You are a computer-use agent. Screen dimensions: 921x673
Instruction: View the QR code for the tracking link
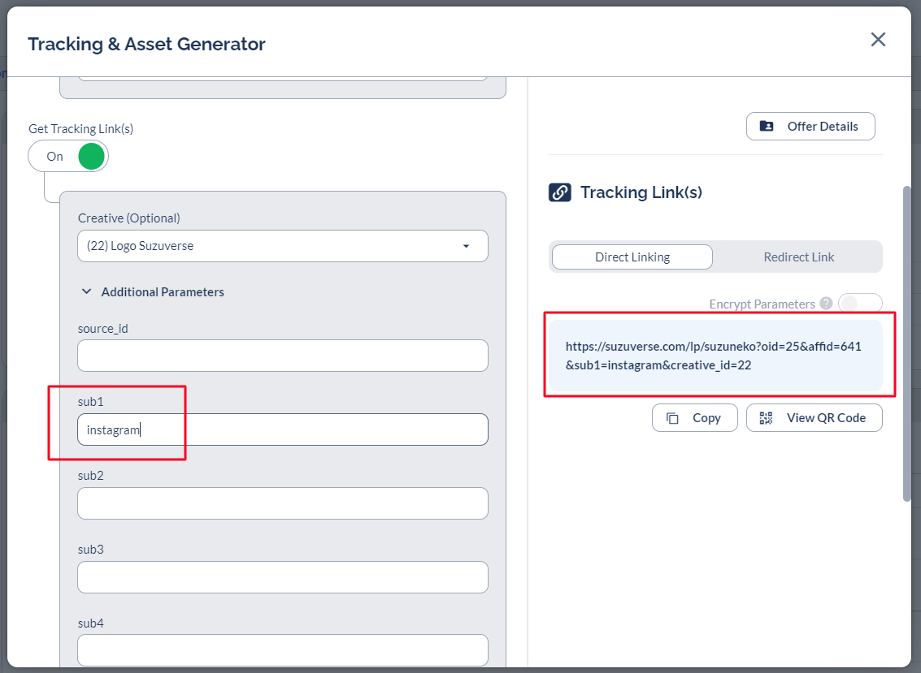814,418
